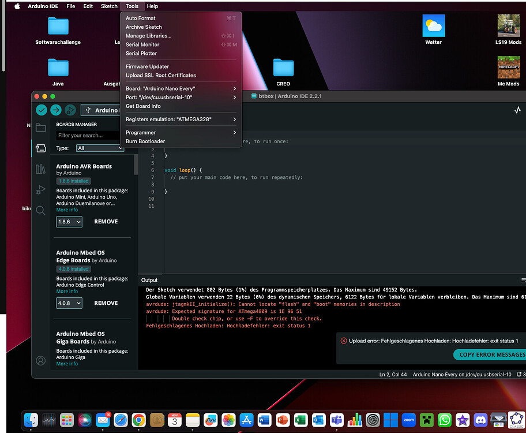Choose Serial Plotter menu item
This screenshot has width=526, height=433.
pyautogui.click(x=181, y=53)
